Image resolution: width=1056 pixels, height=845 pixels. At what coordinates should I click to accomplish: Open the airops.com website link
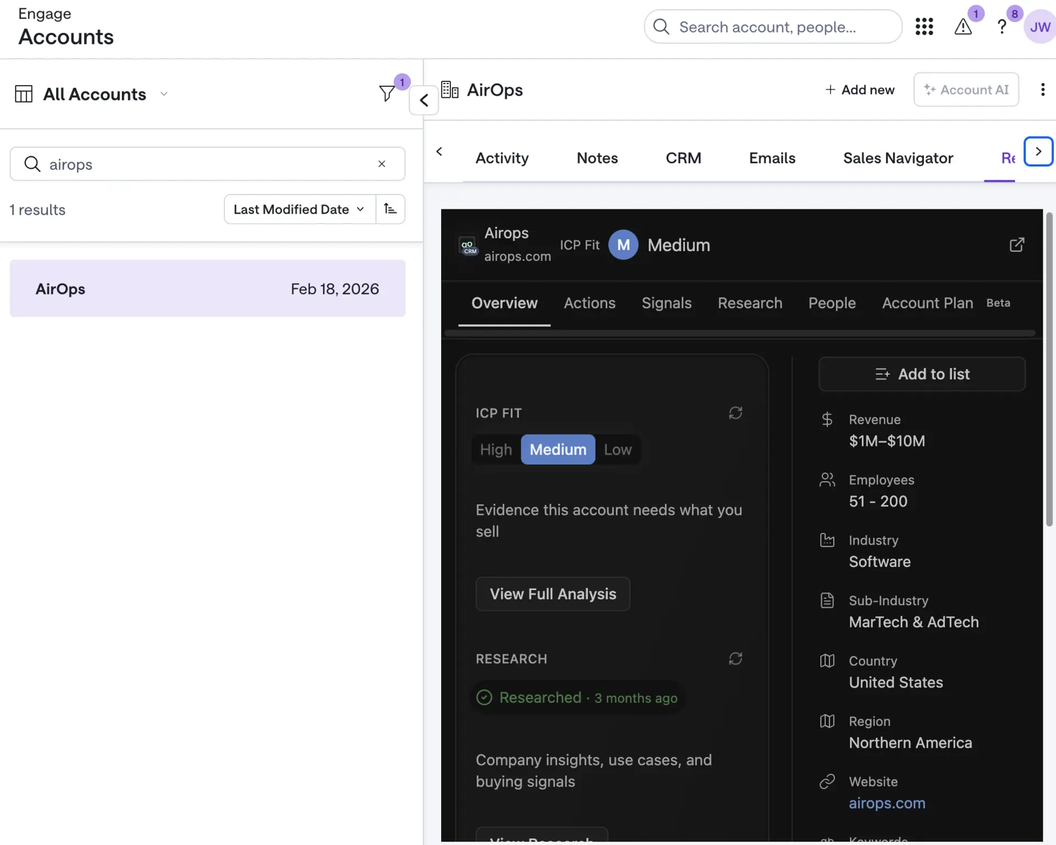click(887, 803)
